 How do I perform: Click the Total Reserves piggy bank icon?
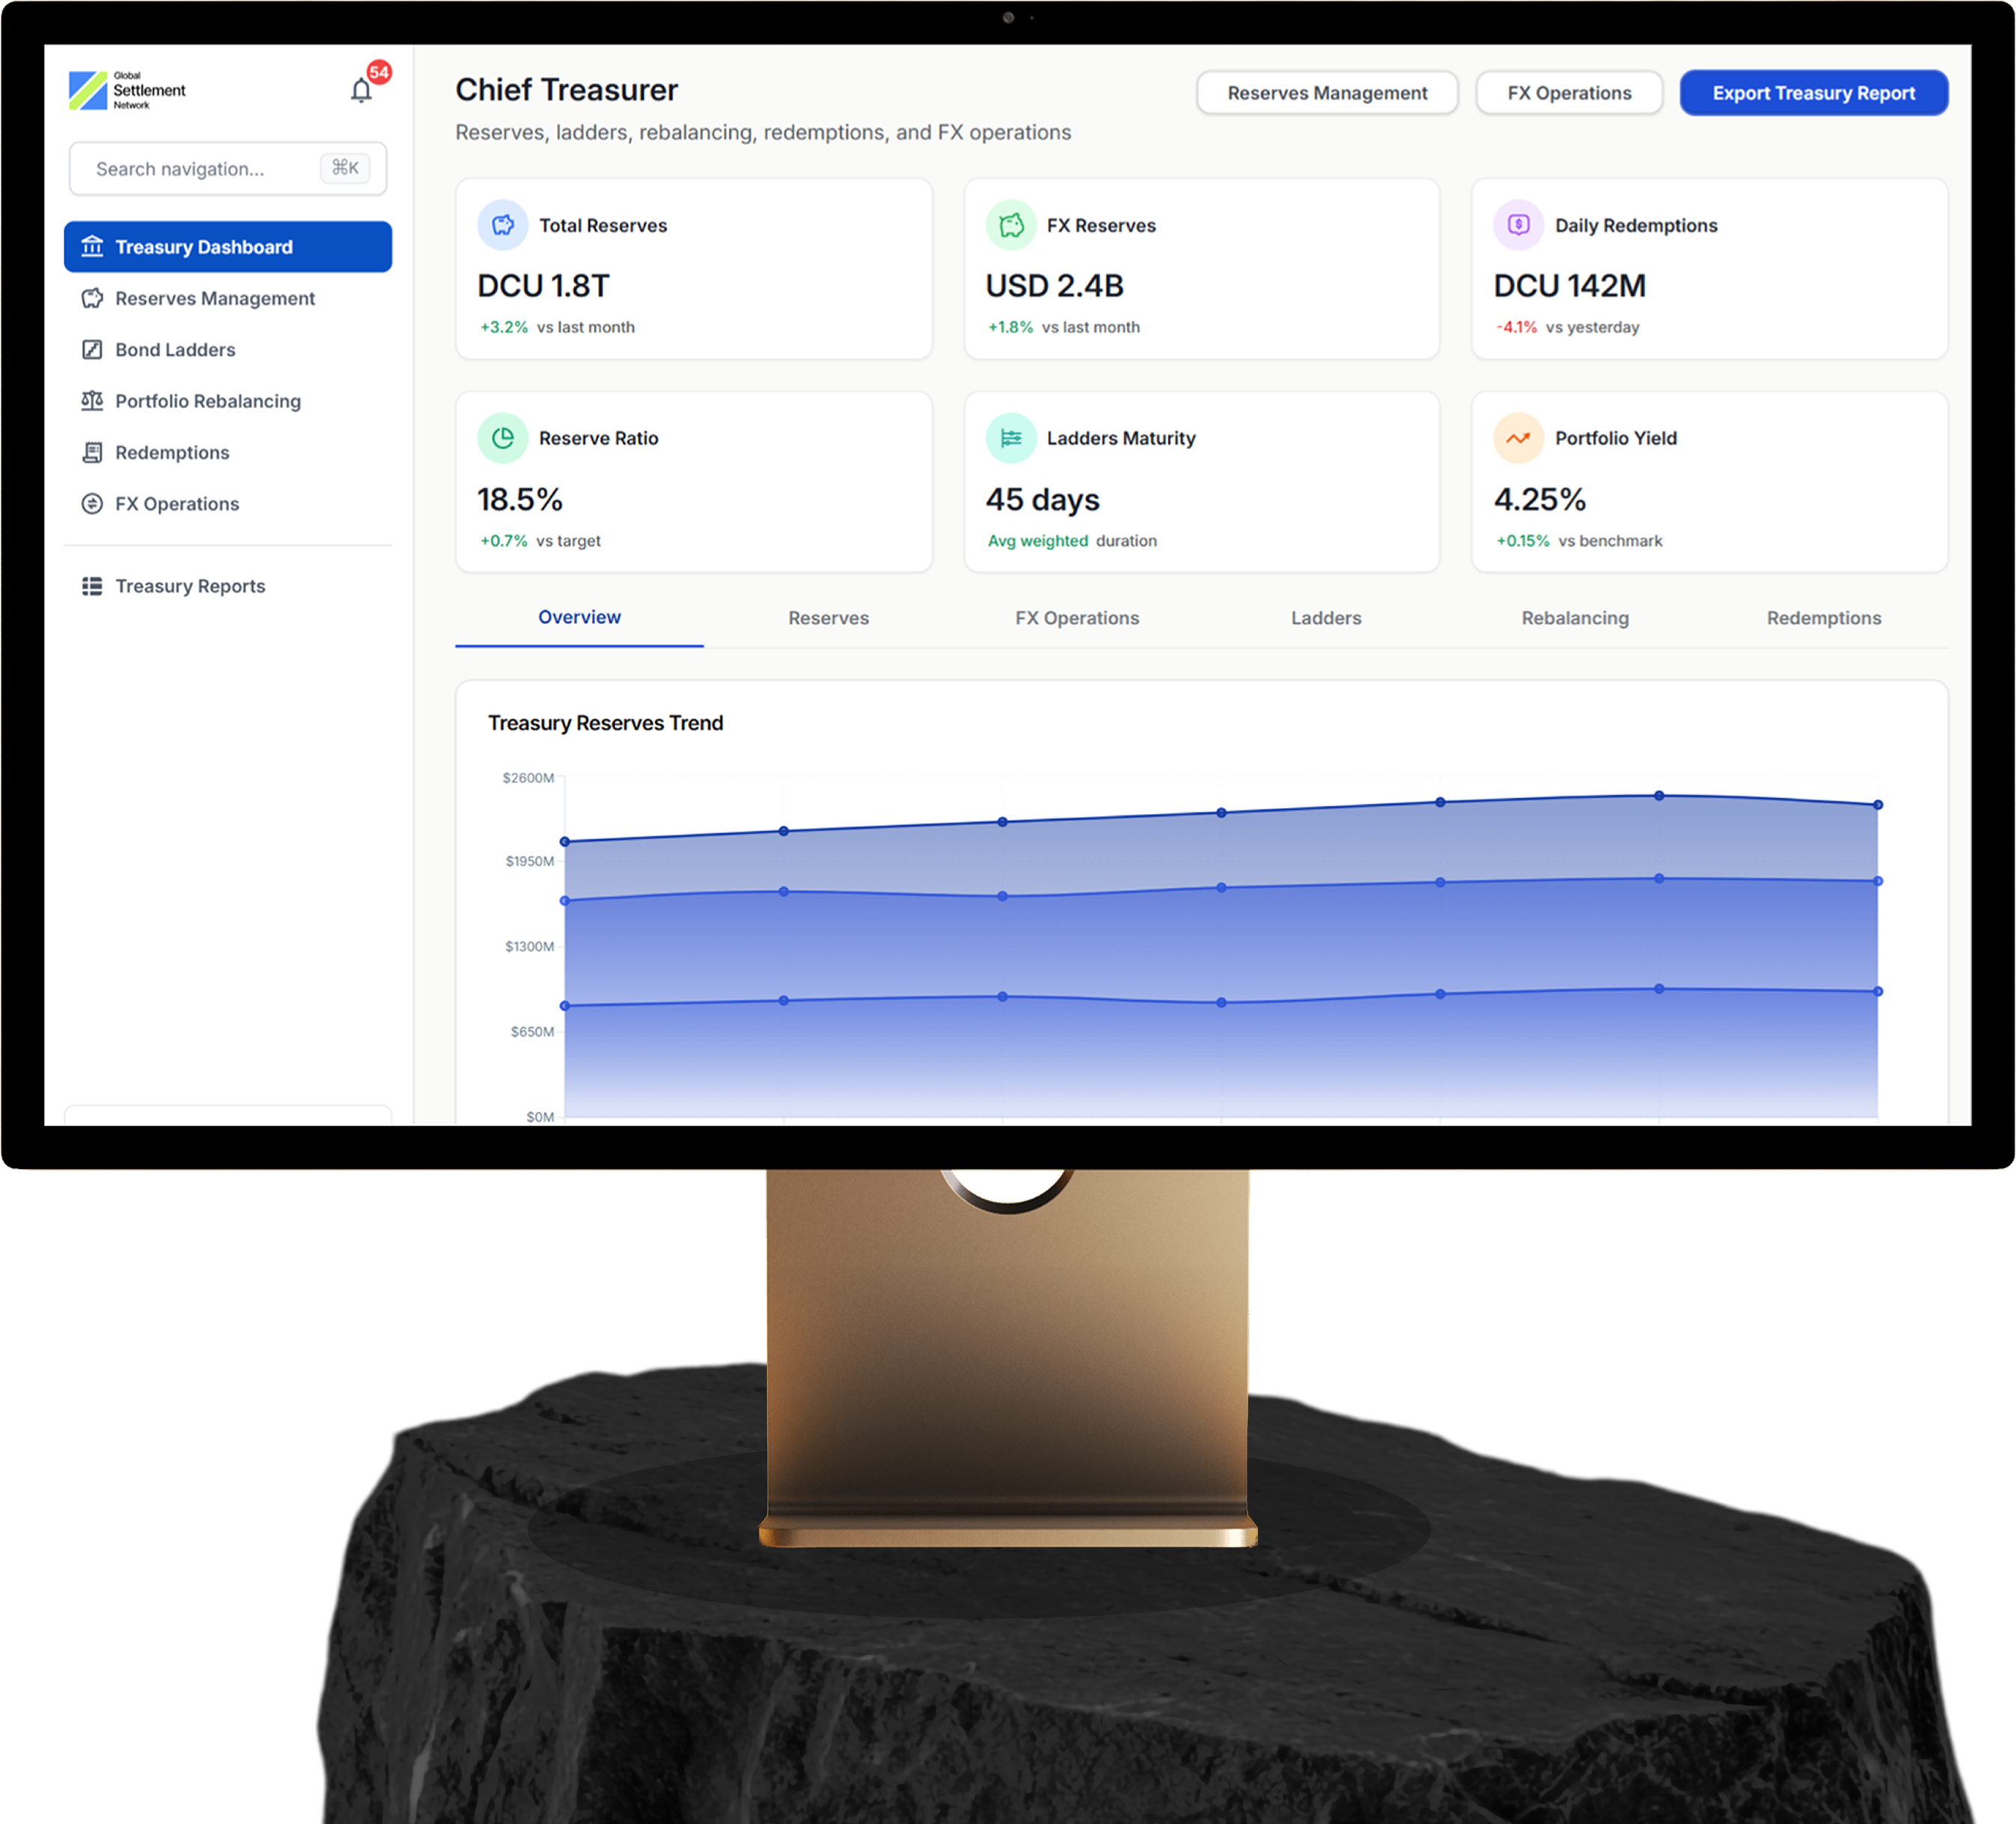tap(502, 225)
